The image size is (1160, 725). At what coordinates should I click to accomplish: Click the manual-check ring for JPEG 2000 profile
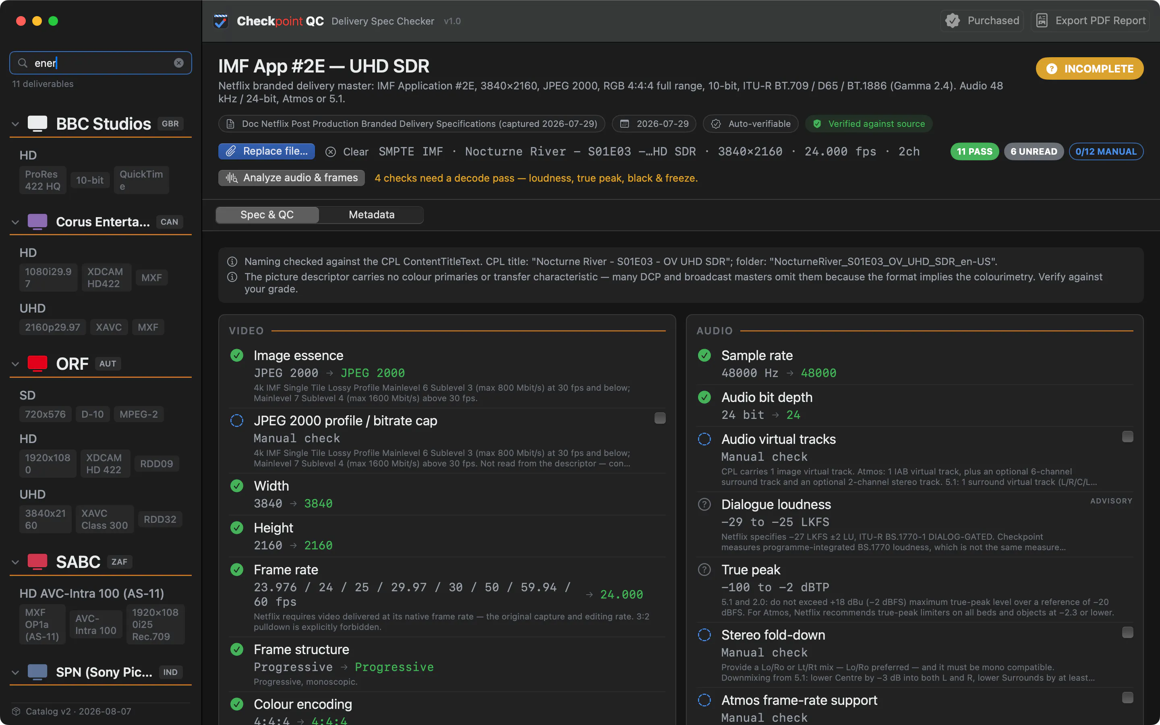(237, 420)
